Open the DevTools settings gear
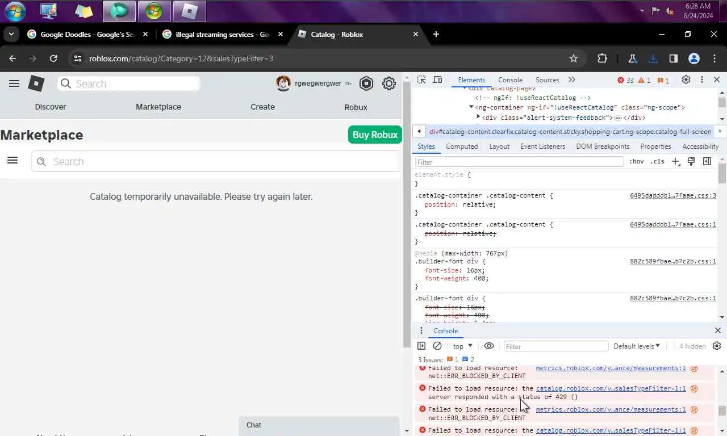 pyautogui.click(x=686, y=80)
